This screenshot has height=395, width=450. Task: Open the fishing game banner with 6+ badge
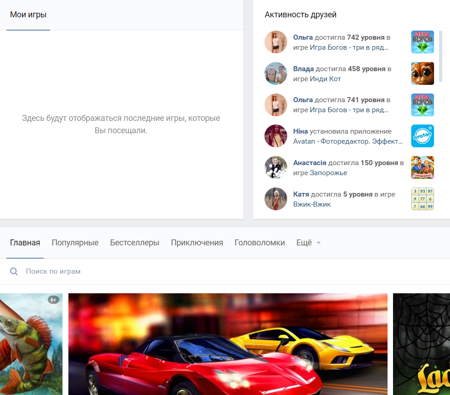coord(31,344)
